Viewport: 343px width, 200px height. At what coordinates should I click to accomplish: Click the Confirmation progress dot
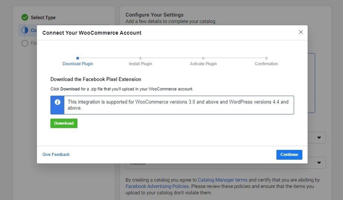click(266, 58)
